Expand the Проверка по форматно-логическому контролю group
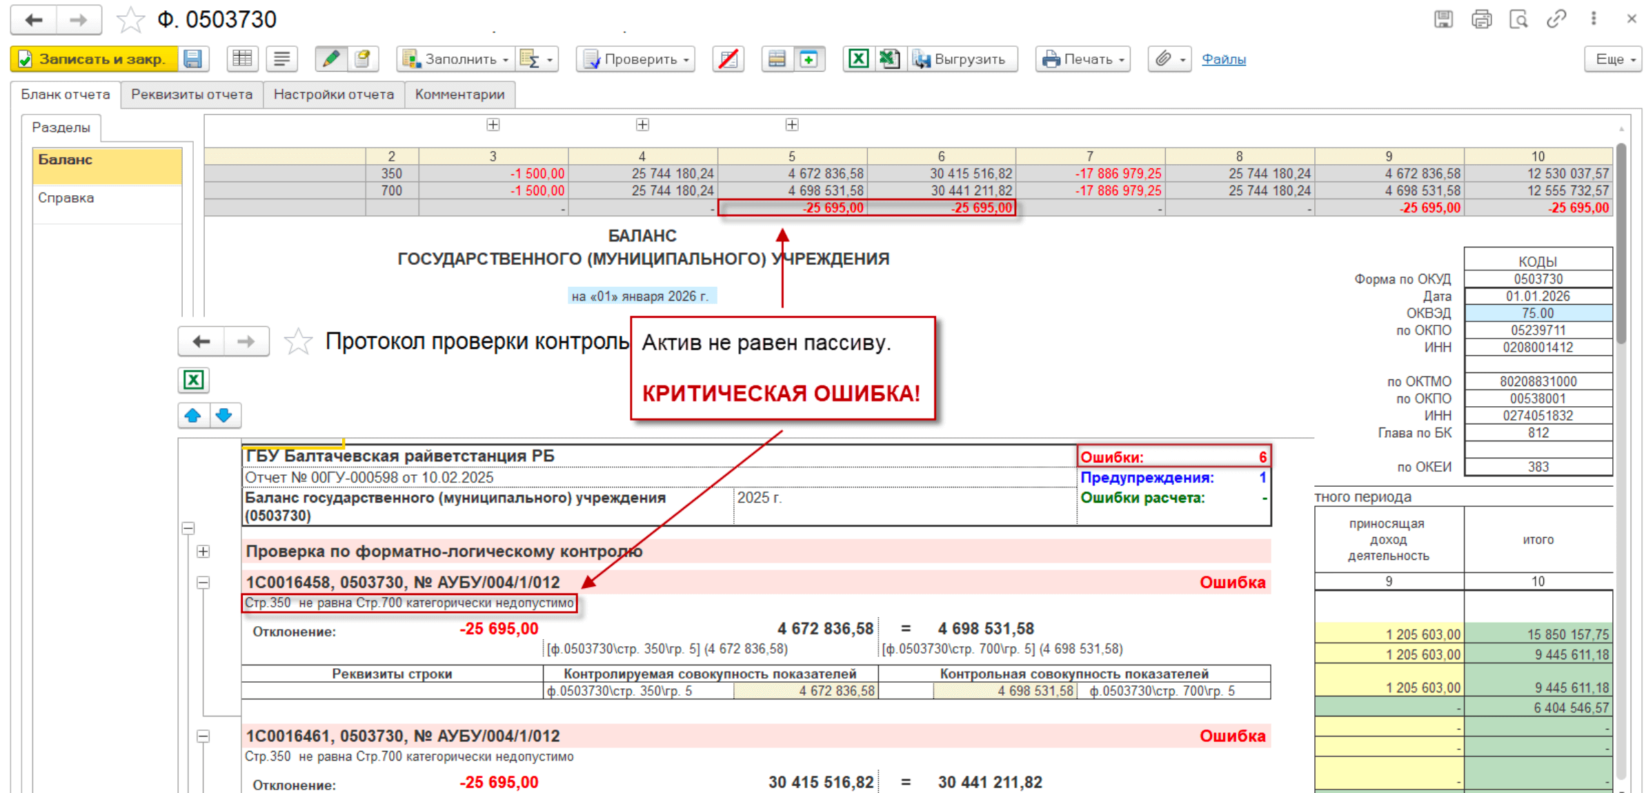This screenshot has width=1646, height=793. click(x=203, y=552)
